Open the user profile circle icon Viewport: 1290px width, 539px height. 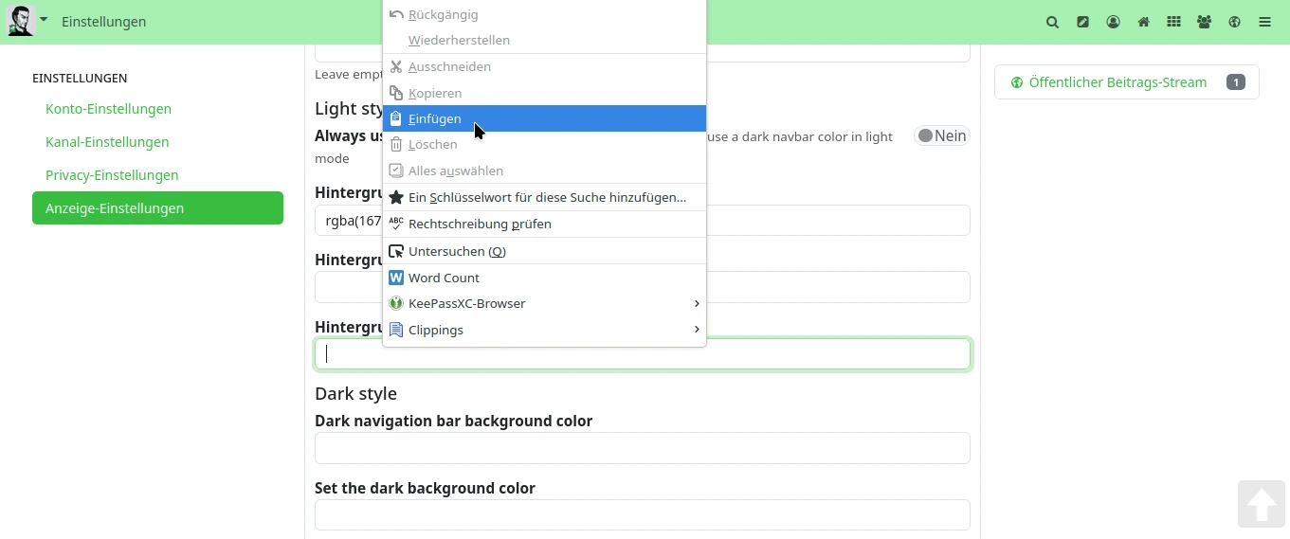(x=1113, y=22)
